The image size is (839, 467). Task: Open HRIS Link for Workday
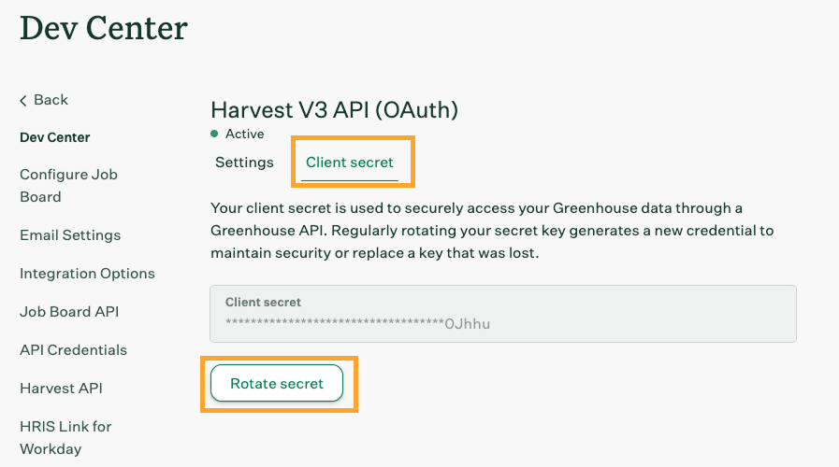[x=65, y=437]
